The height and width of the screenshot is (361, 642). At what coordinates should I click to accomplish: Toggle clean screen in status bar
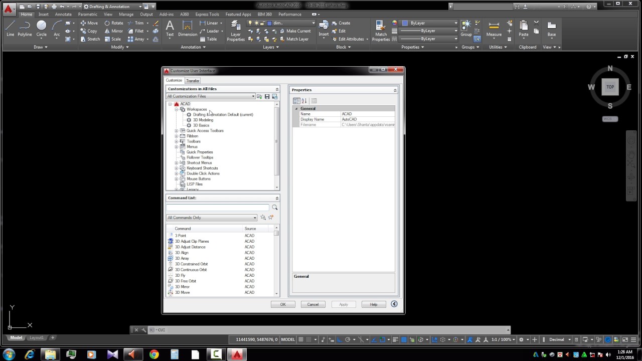click(x=625, y=339)
